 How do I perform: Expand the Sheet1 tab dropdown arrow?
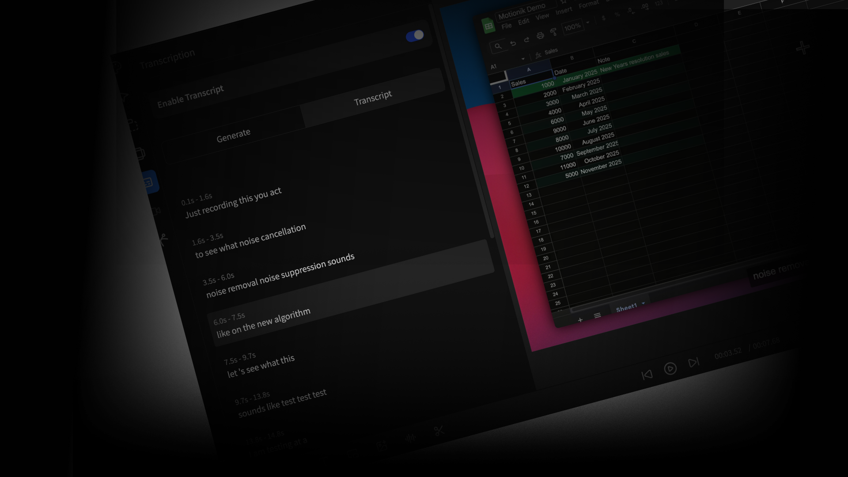pyautogui.click(x=644, y=303)
